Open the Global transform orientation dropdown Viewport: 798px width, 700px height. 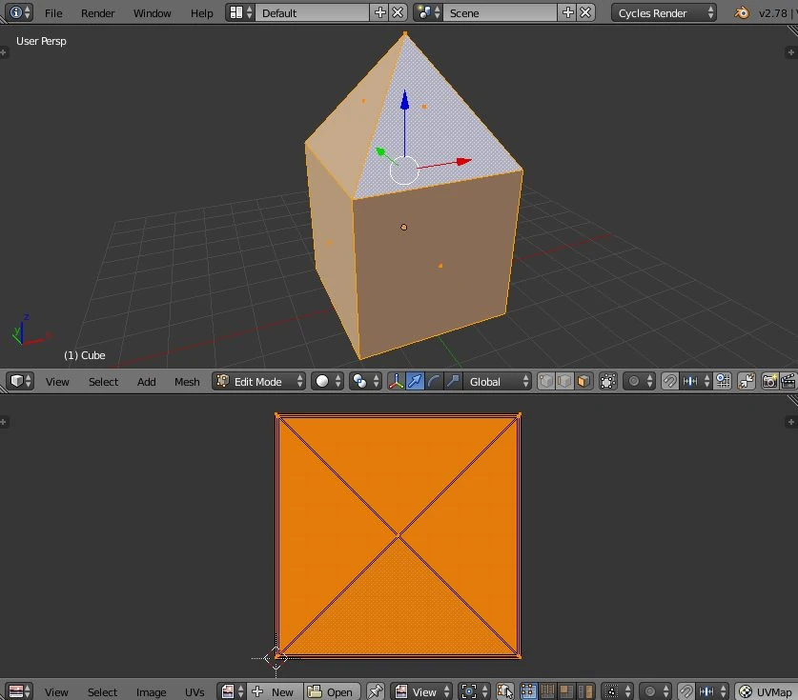click(x=496, y=381)
